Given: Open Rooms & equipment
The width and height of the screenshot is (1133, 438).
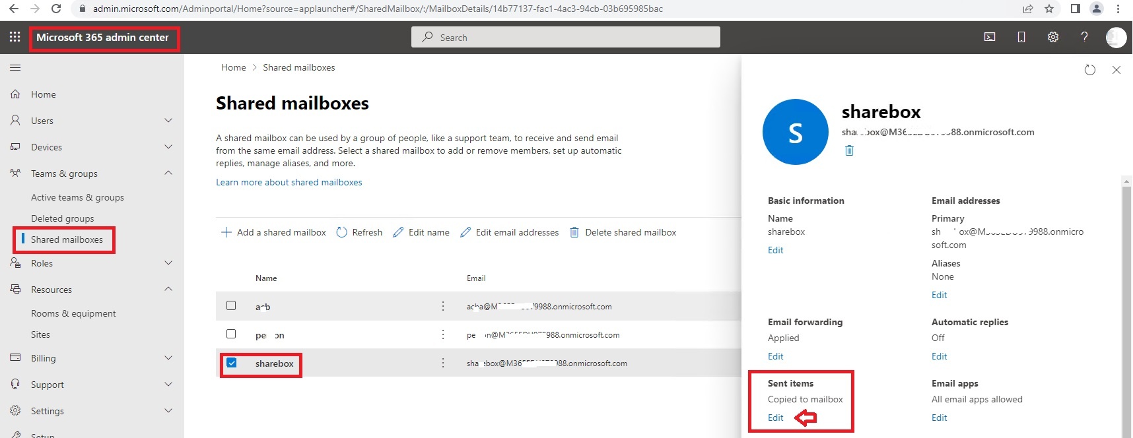Looking at the screenshot, I should pos(73,313).
